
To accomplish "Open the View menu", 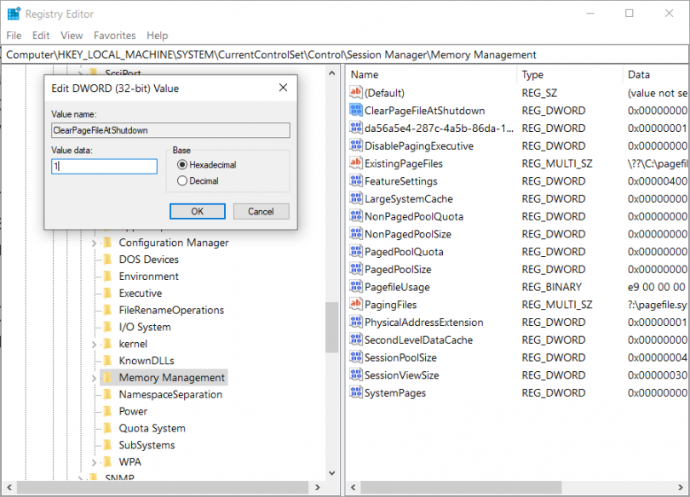I will (72, 36).
